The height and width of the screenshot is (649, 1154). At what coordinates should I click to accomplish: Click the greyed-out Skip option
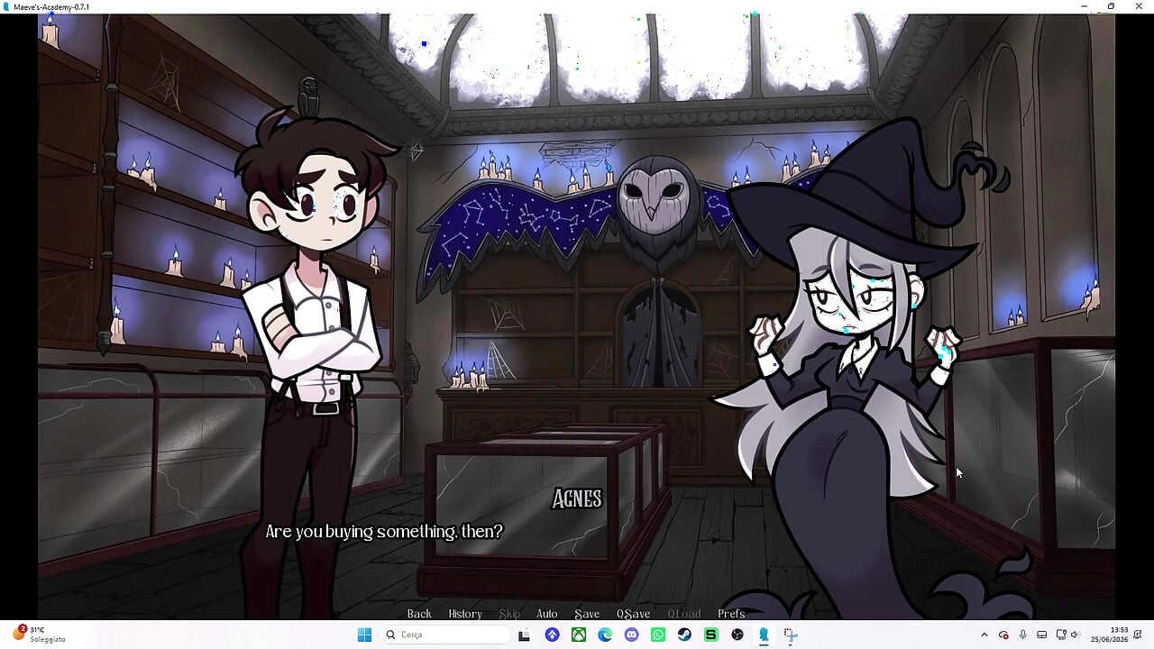pyautogui.click(x=509, y=614)
